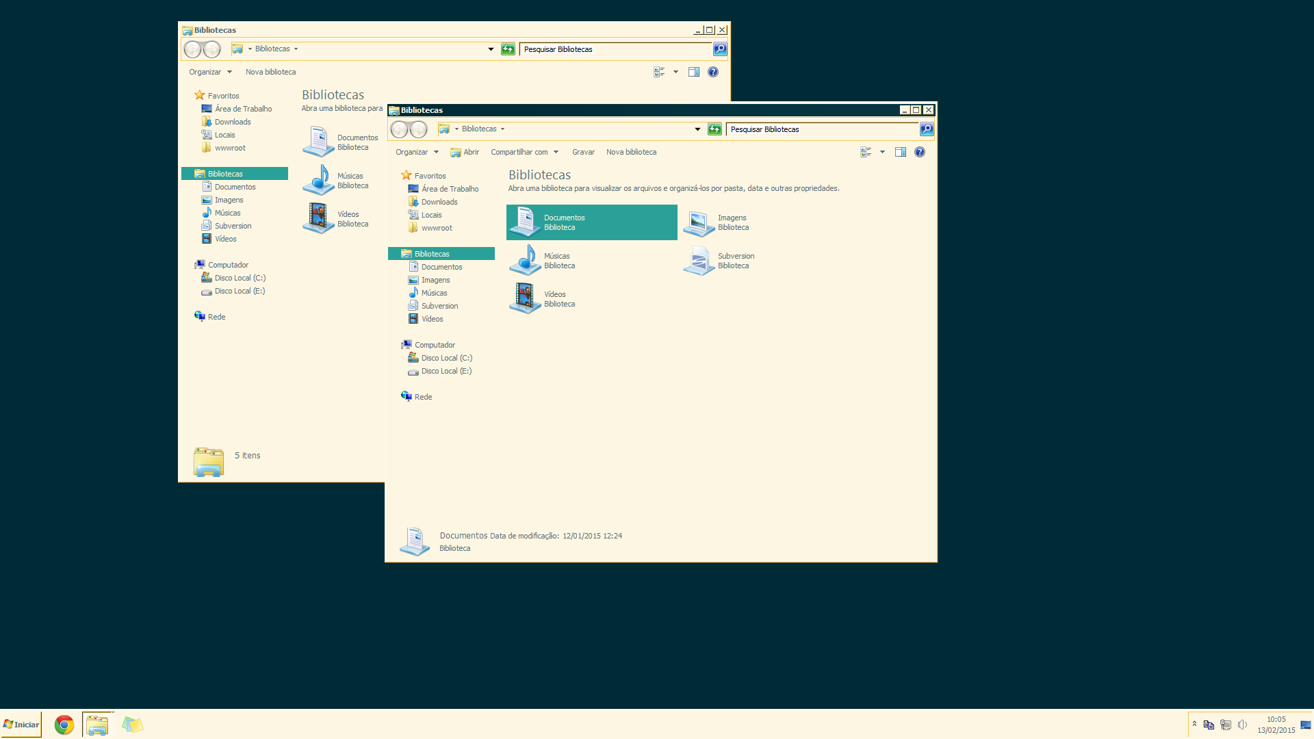Screen dimensions: 1314x739
Task: Click the back navigation arrow in front window
Action: (x=400, y=129)
